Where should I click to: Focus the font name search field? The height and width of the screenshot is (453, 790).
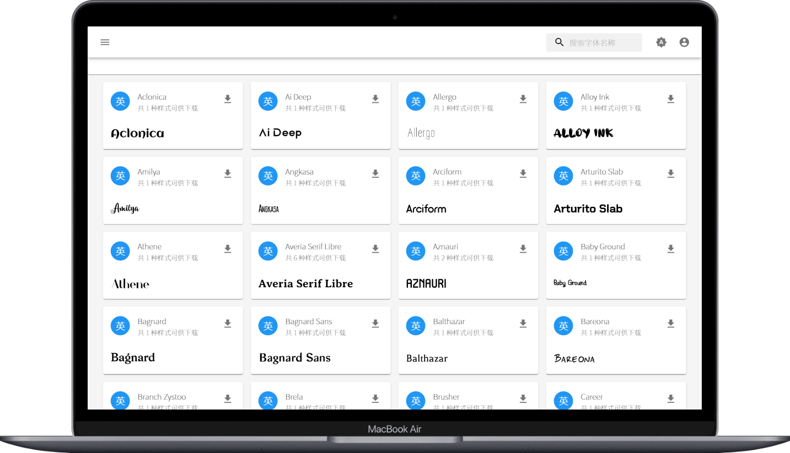[594, 42]
